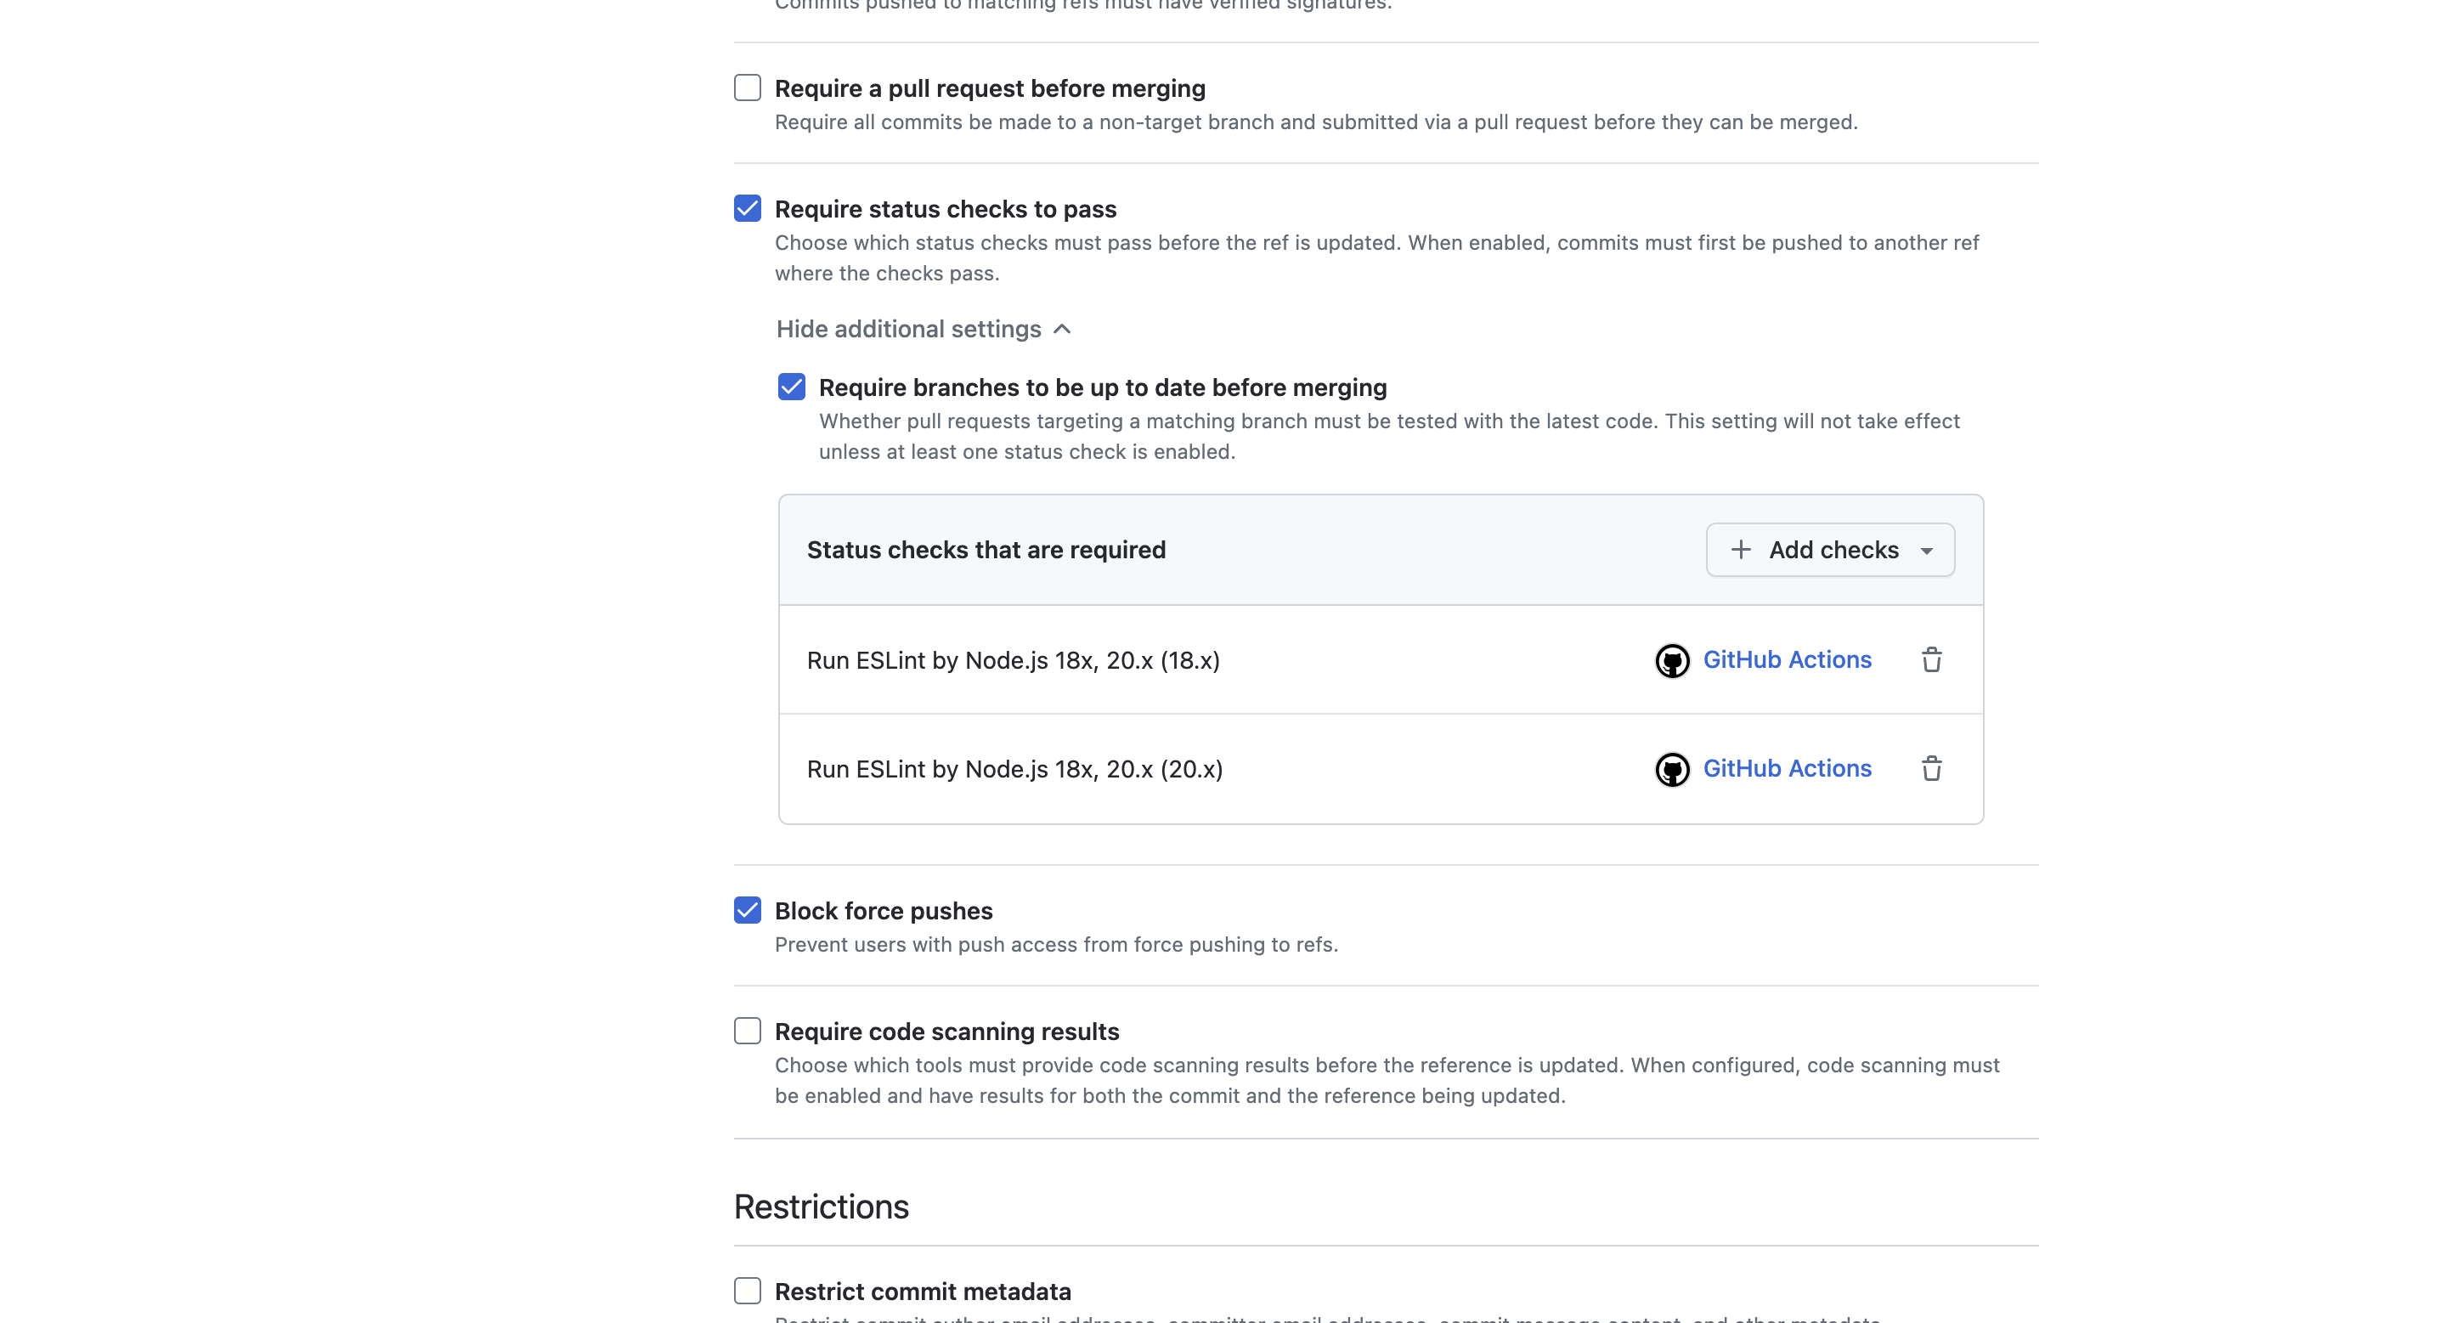This screenshot has width=2446, height=1323.
Task: Click 'Restrict commit metadata' label text
Action: click(x=922, y=1292)
